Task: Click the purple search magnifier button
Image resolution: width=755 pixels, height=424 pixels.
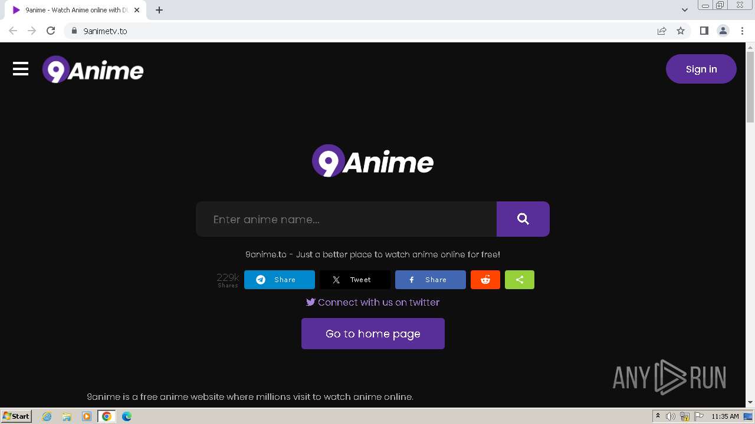Action: point(523,219)
